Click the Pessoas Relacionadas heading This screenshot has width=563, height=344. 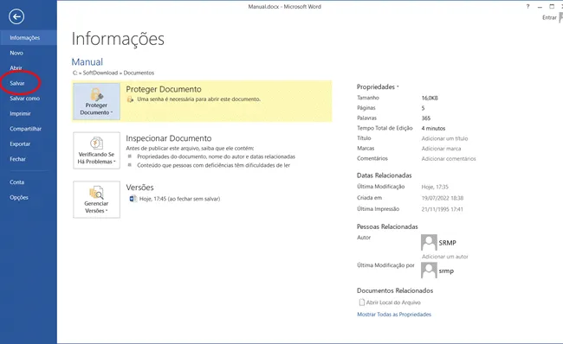click(x=387, y=226)
